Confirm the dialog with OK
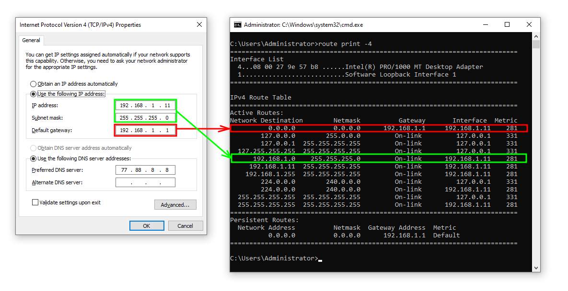Image resolution: width=568 pixels, height=291 pixels. (x=147, y=225)
